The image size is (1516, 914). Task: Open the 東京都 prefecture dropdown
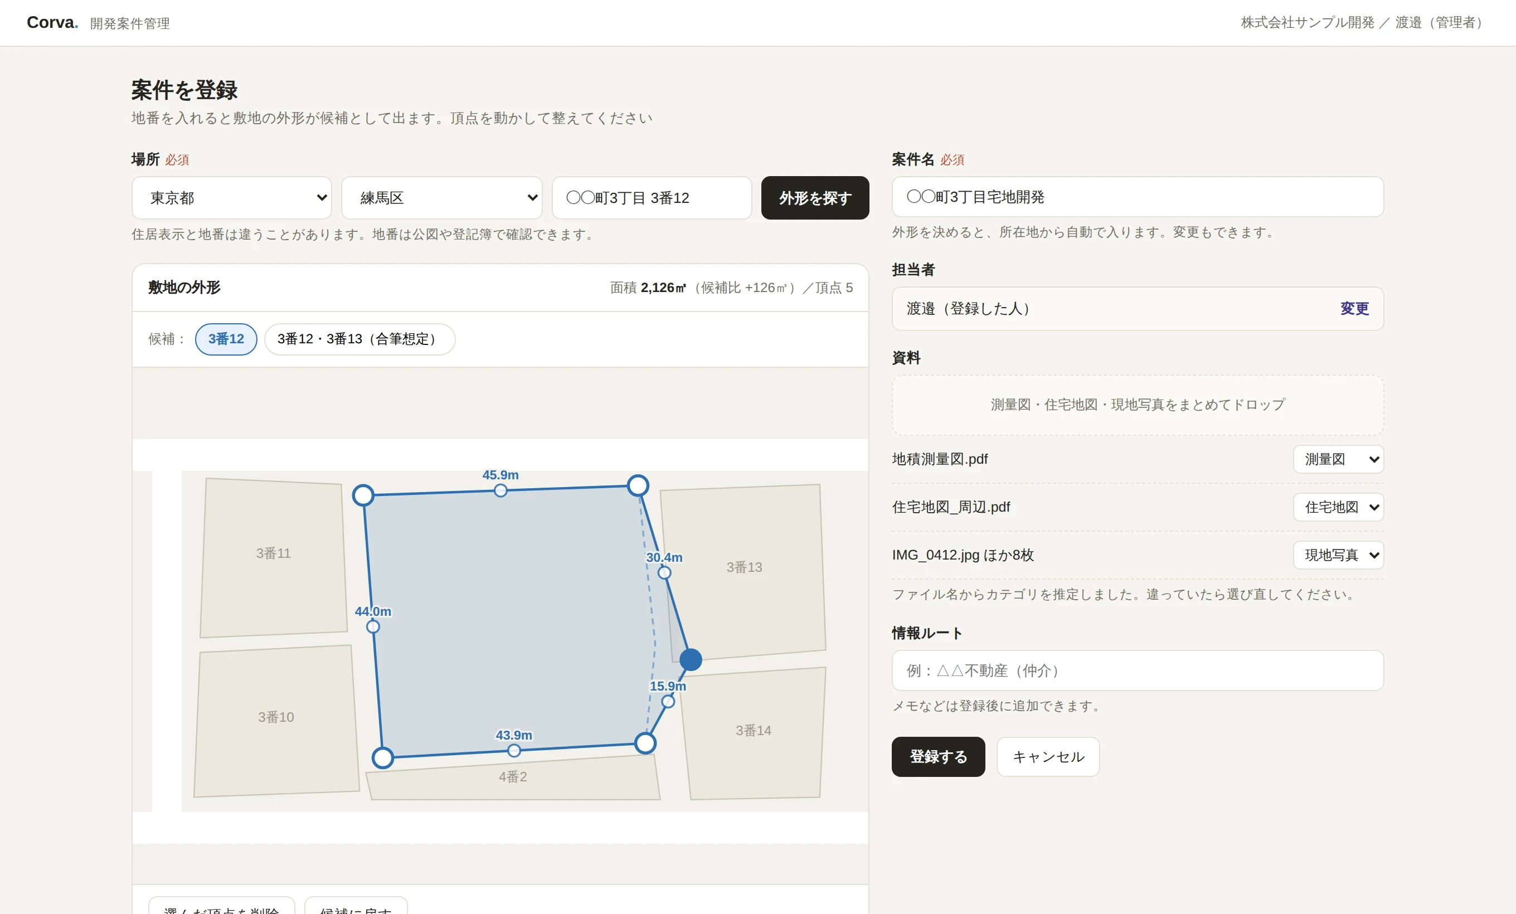tap(231, 198)
